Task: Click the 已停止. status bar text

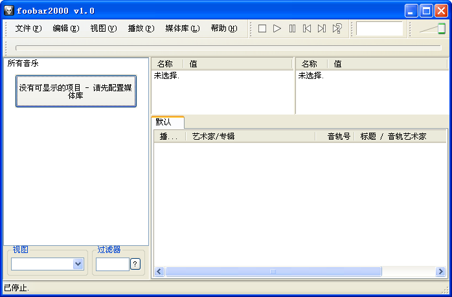Action: point(17,288)
